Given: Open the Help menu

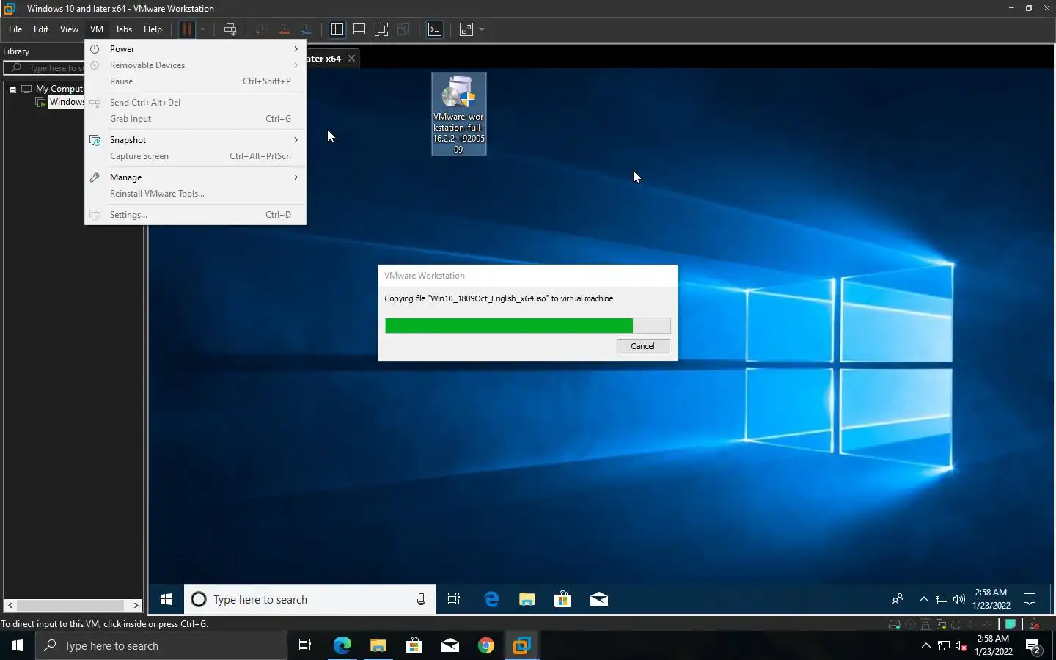Looking at the screenshot, I should 153,29.
